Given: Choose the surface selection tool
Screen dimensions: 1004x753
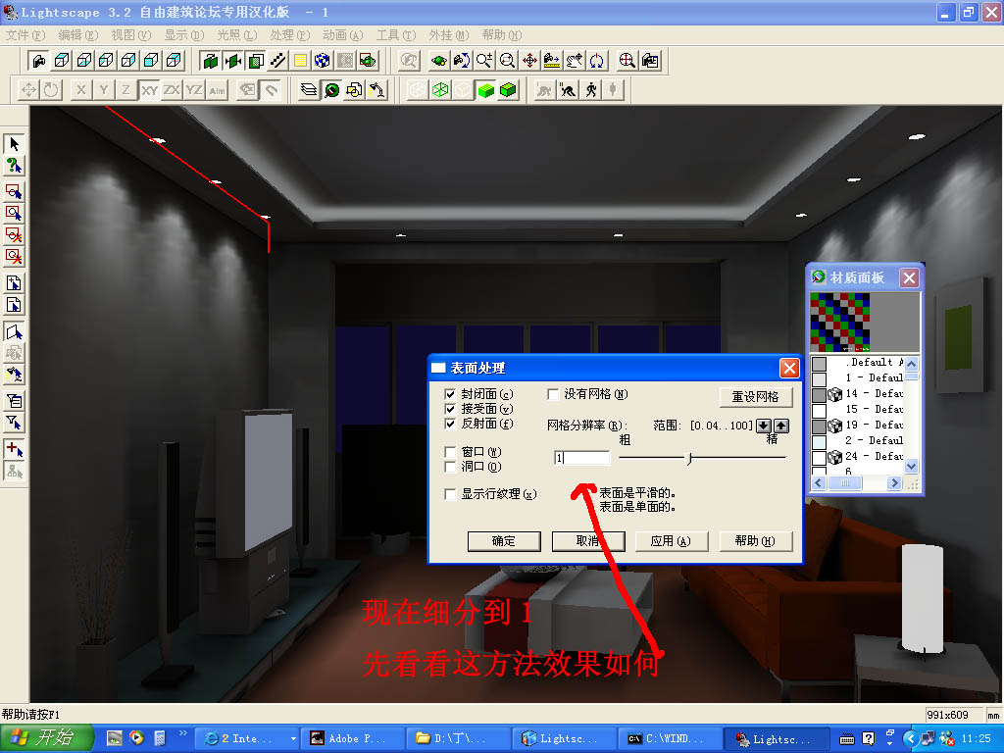Looking at the screenshot, I should tap(14, 332).
